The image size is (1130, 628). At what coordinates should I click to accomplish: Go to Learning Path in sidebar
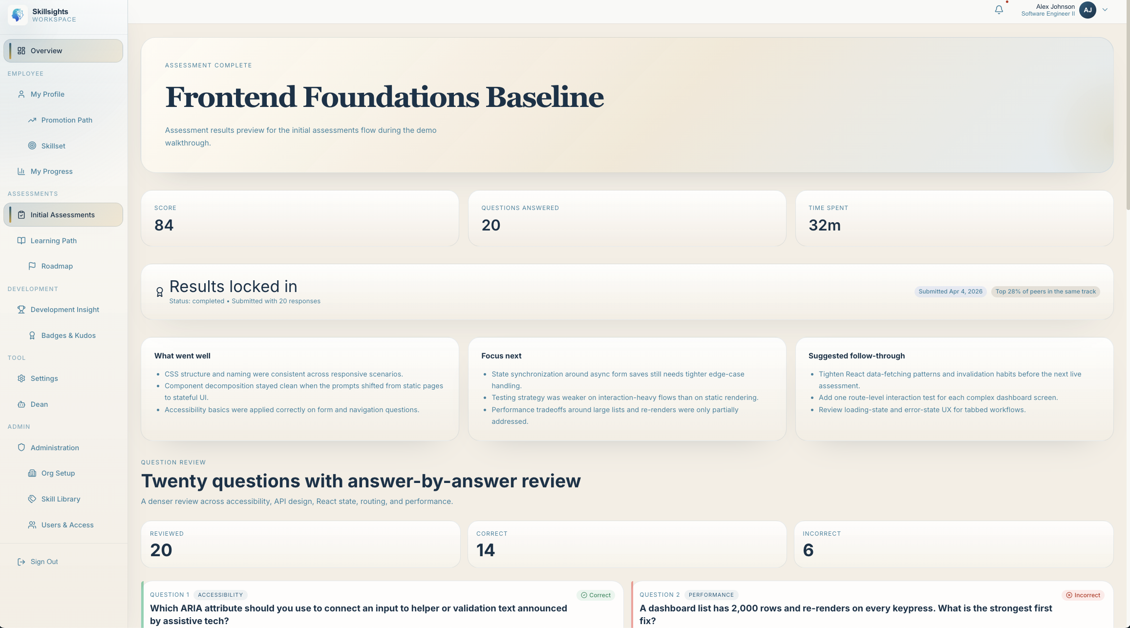(53, 241)
